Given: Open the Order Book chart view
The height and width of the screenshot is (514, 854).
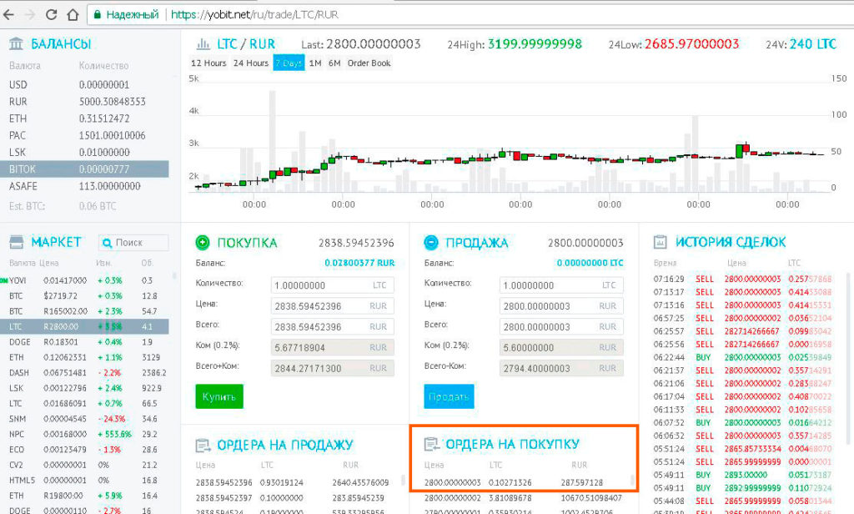Looking at the screenshot, I should pos(369,63).
